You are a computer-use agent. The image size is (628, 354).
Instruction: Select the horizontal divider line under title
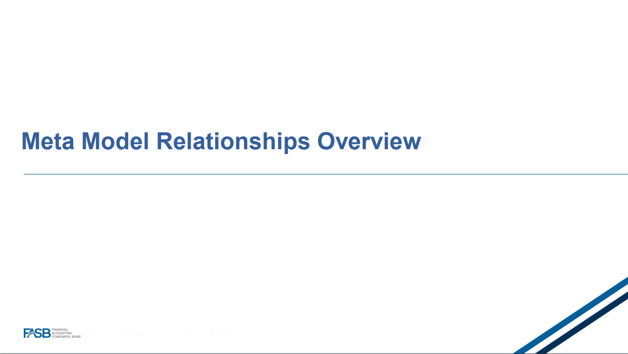(326, 174)
